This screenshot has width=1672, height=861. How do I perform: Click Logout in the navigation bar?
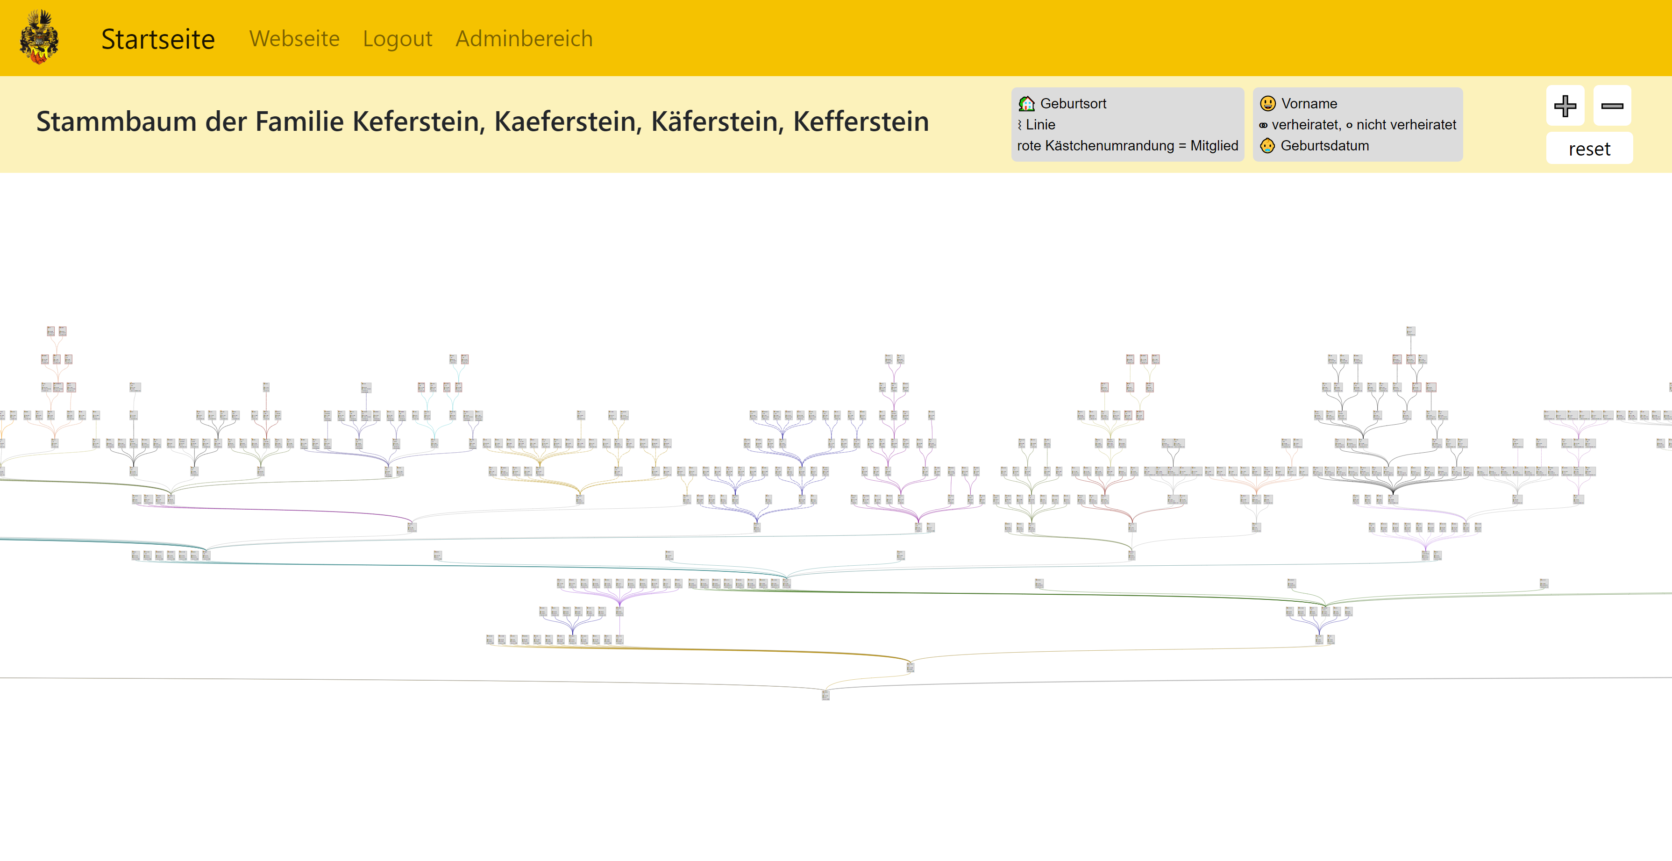[397, 39]
